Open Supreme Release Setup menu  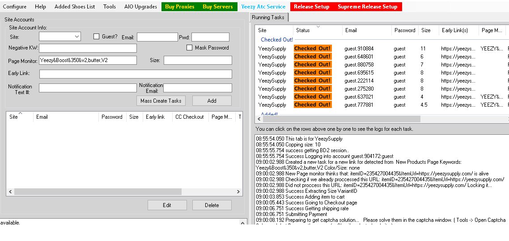(x=368, y=7)
